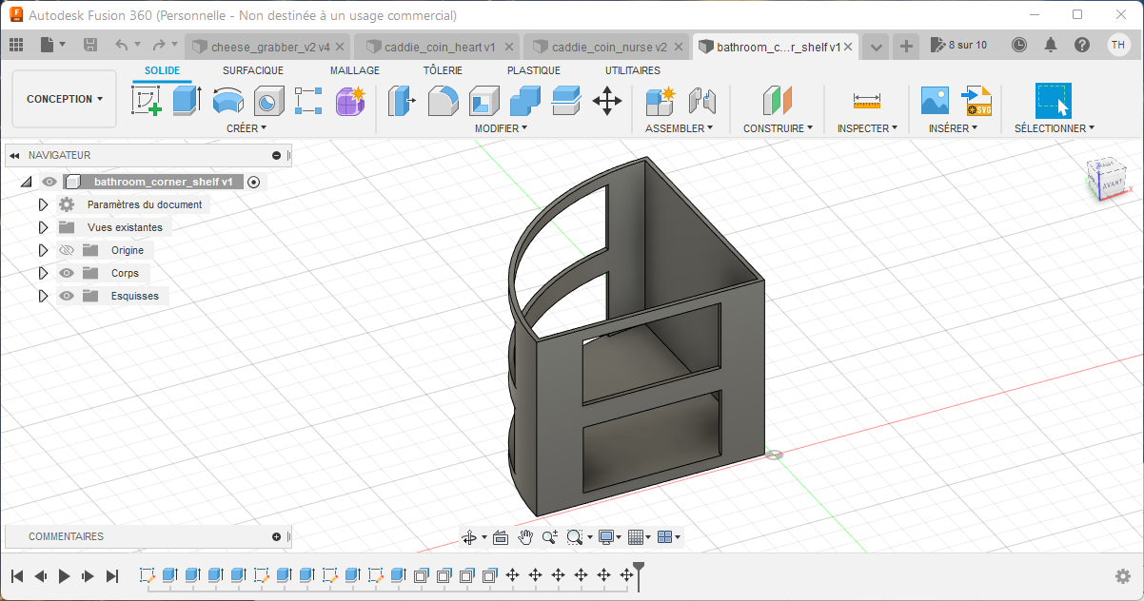This screenshot has width=1144, height=601.
Task: Pick the Rectangular Pattern tool
Action: pyautogui.click(x=309, y=100)
